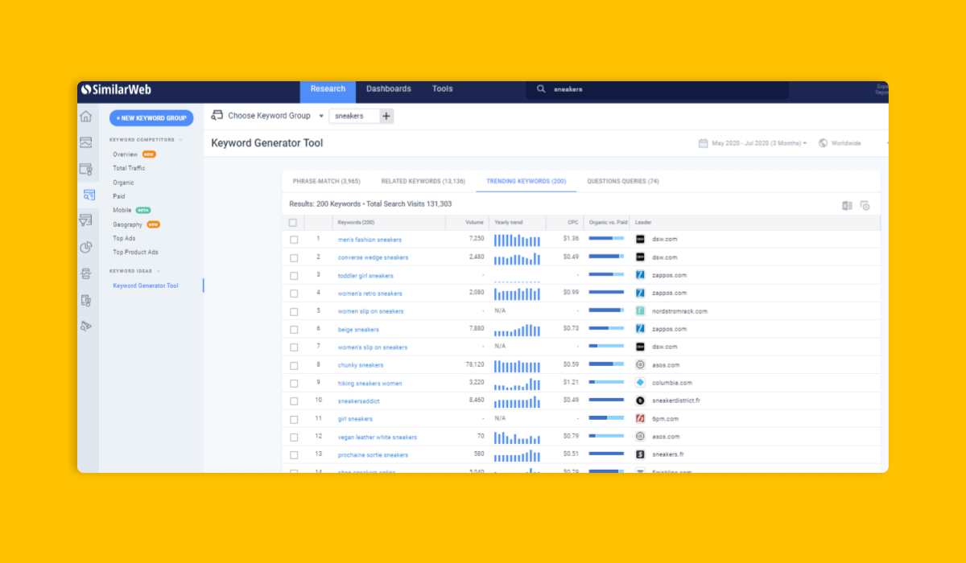Viewport: 966px width, 563px height.
Task: Select the chunky sneakers row checkbox
Action: point(294,365)
